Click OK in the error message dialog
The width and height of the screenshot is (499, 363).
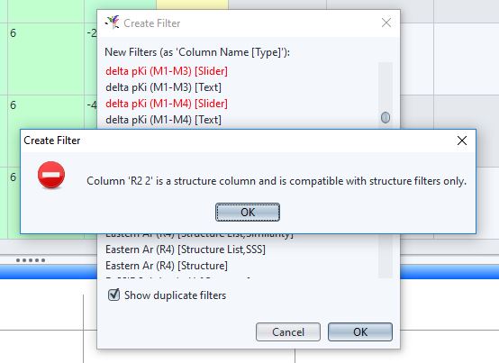pyautogui.click(x=248, y=213)
